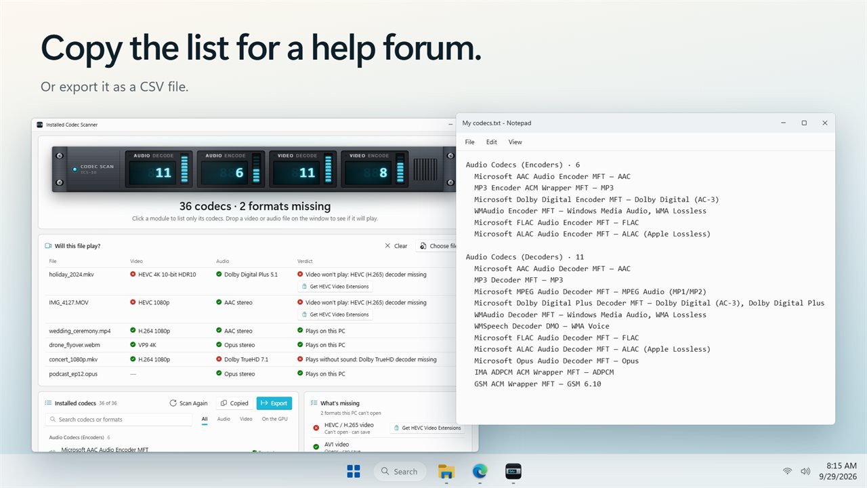867x488 pixels.
Task: Click the Codec Scan power LED
Action: [75, 169]
